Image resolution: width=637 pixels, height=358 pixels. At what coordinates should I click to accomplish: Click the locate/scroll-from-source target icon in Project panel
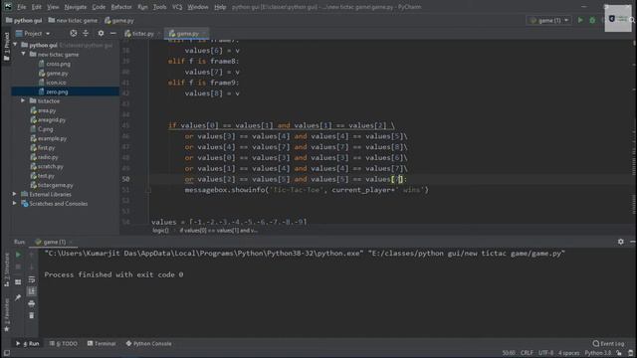(x=73, y=33)
